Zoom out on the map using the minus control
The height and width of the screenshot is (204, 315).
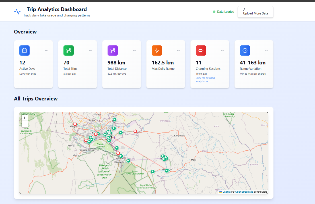(x=24, y=124)
